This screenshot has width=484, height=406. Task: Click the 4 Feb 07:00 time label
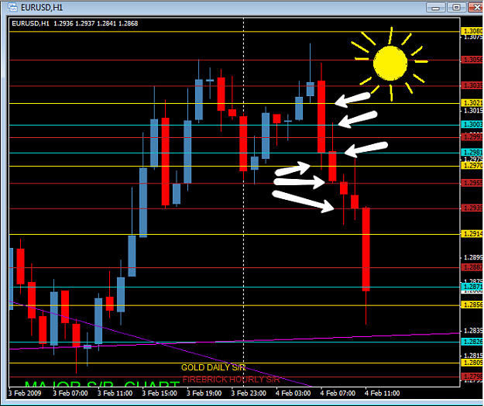point(338,394)
